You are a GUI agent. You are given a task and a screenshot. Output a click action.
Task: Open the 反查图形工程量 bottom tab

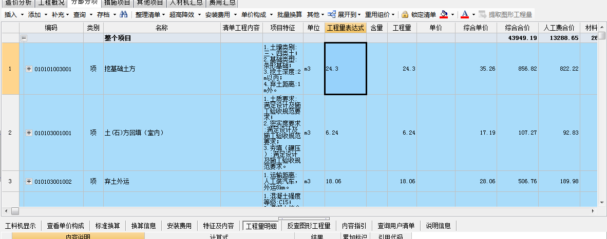(x=309, y=226)
